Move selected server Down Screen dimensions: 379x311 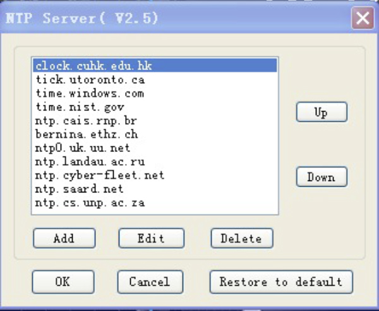(322, 177)
